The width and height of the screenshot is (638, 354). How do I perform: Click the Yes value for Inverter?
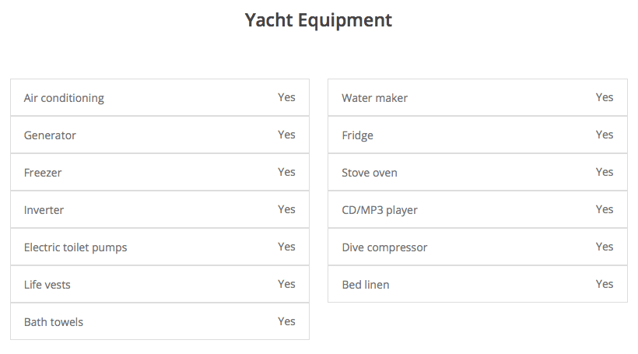tap(286, 209)
